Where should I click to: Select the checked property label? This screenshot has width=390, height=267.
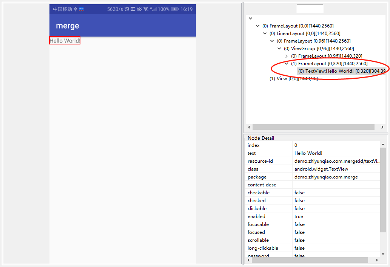click(x=256, y=201)
